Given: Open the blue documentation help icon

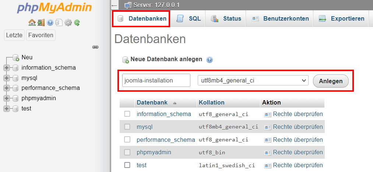Looking at the screenshot, I should click(x=50, y=22).
